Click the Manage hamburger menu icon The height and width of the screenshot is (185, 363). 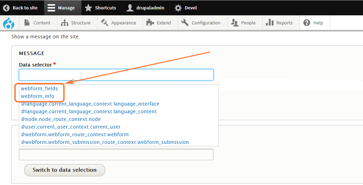51,8
